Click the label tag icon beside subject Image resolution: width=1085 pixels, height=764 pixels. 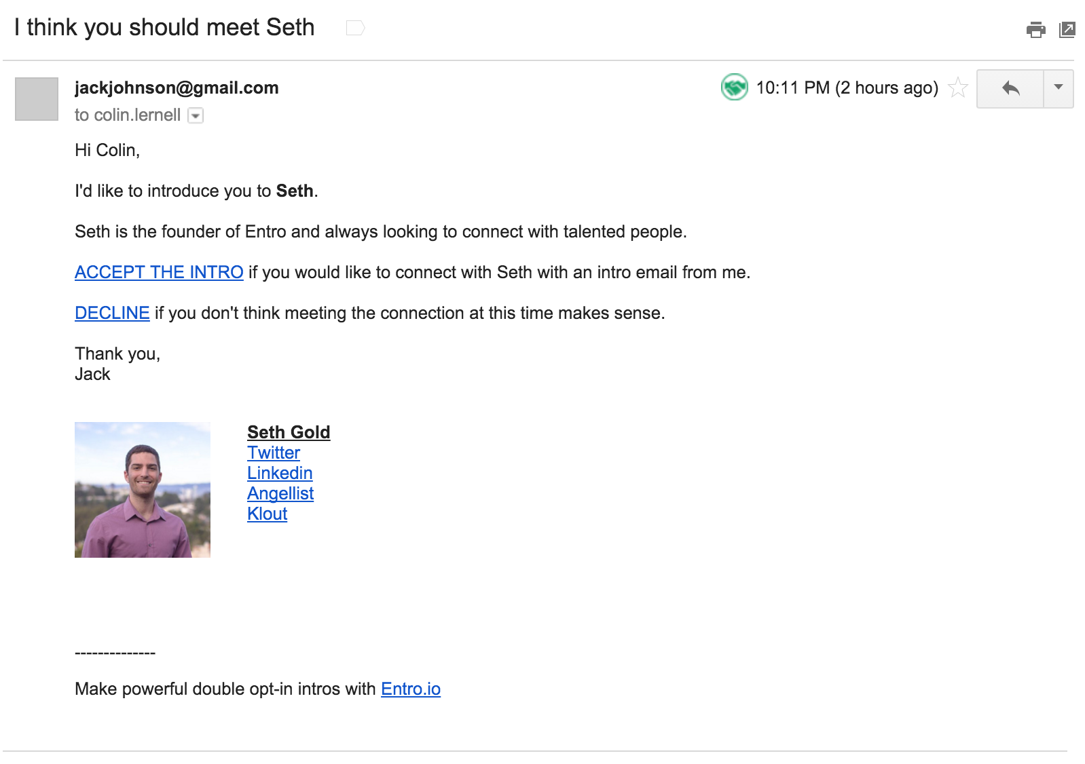click(355, 28)
